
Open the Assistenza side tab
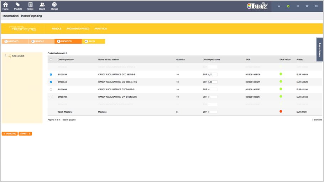pyautogui.click(x=319, y=49)
